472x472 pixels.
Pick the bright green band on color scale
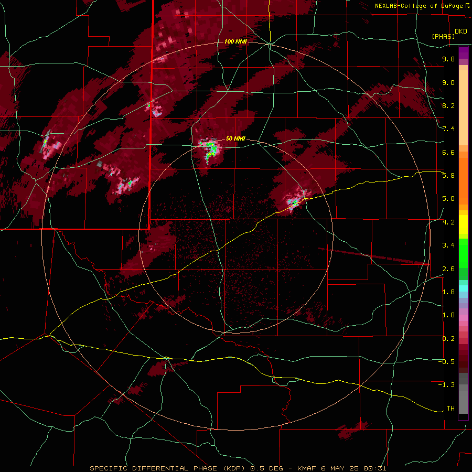click(x=463, y=253)
